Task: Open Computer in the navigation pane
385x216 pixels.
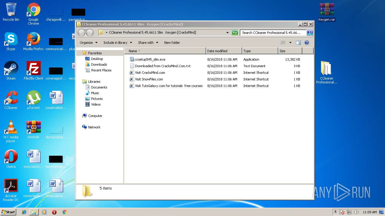Action: point(95,116)
